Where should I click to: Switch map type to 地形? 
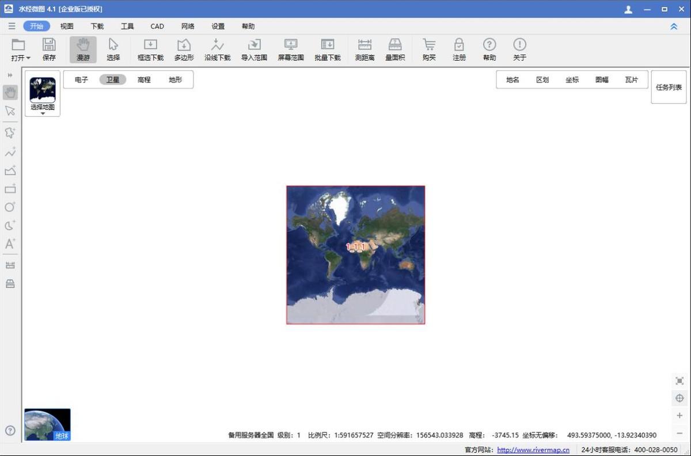point(175,80)
